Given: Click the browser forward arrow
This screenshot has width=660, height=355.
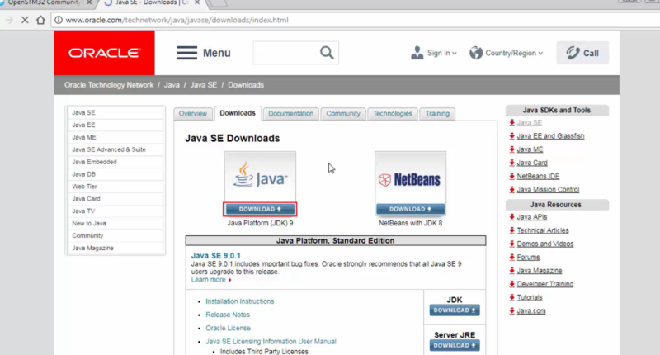Looking at the screenshot, I should point(9,20).
